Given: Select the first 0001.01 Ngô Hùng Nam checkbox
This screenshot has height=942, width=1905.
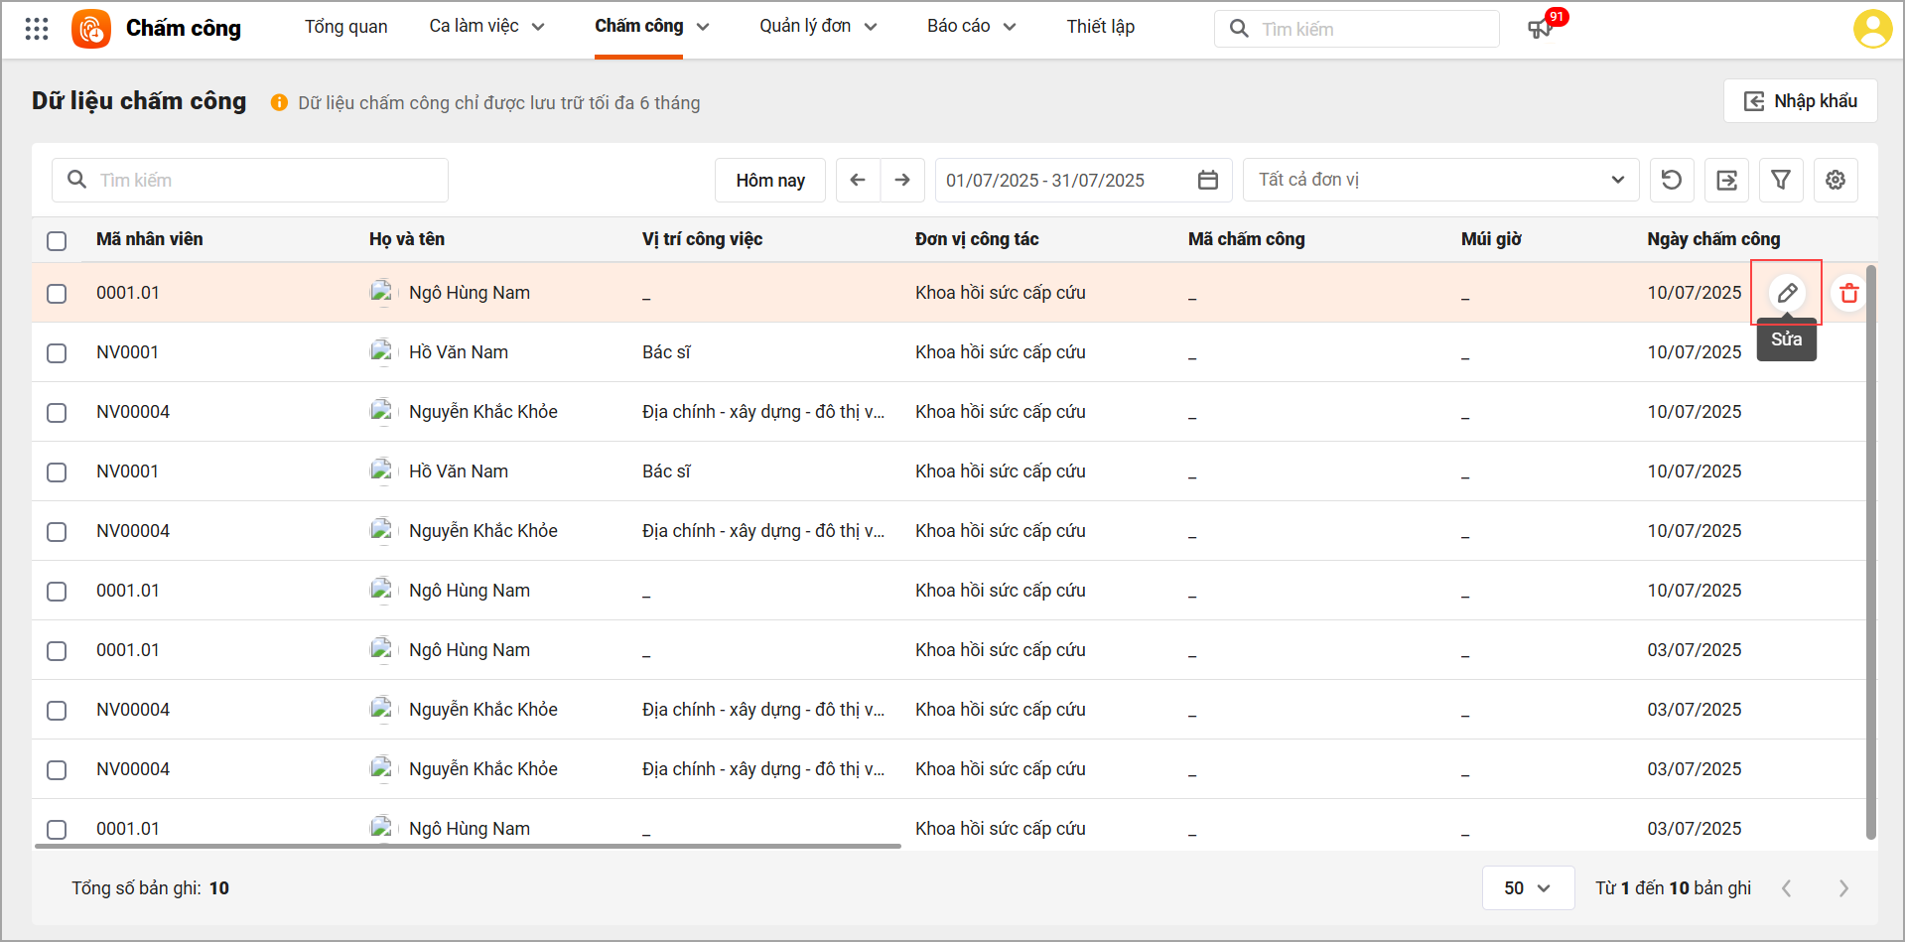Looking at the screenshot, I should click(57, 294).
